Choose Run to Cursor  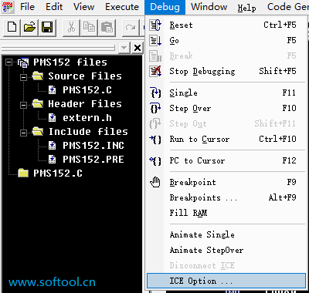click(x=226, y=139)
